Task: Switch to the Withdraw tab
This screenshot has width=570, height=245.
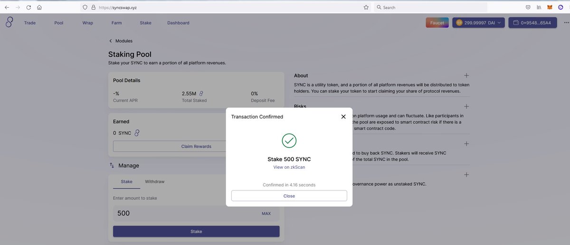Action: coord(155,181)
